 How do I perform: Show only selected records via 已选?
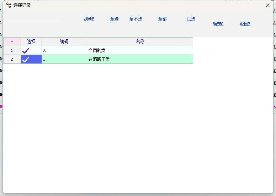tap(191, 19)
